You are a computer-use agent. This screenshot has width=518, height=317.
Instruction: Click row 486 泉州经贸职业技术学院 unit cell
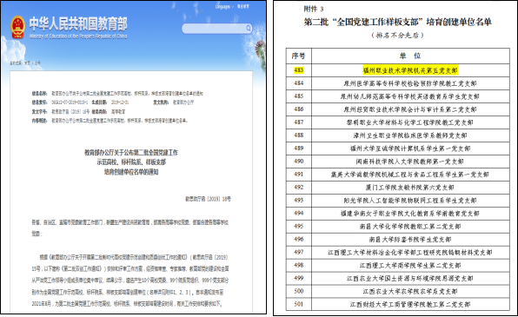pyautogui.click(x=410, y=109)
